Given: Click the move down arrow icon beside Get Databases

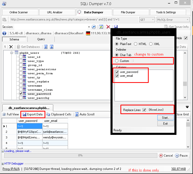Looking at the screenshot, I should point(51,47).
